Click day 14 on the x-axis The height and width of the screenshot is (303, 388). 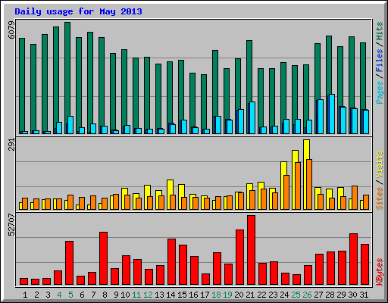click(171, 295)
